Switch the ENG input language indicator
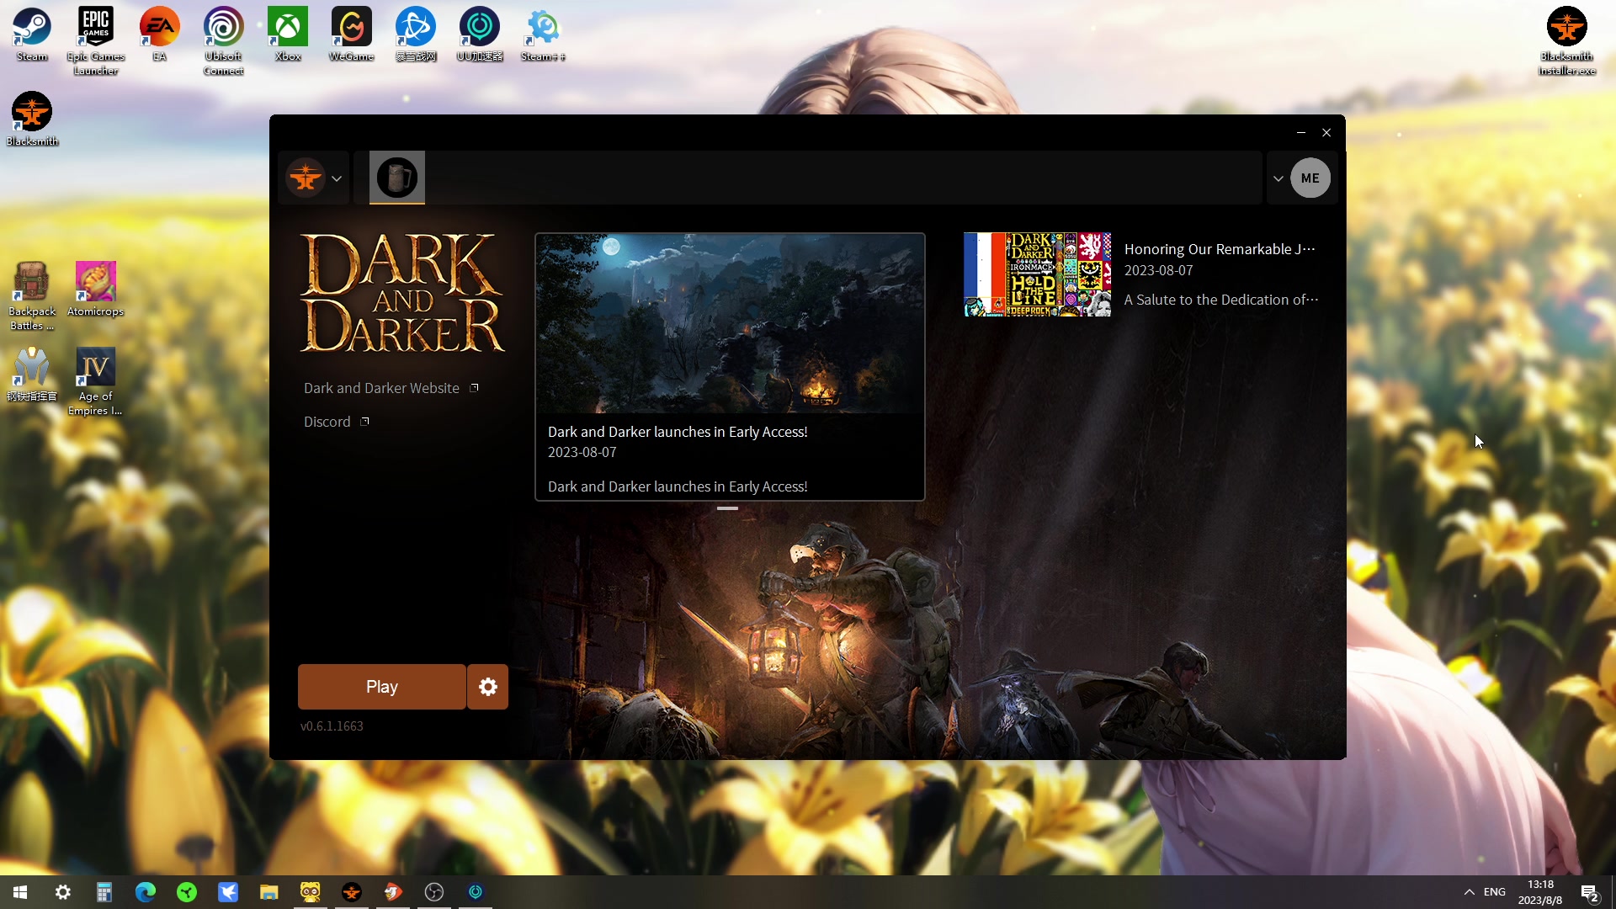Image resolution: width=1616 pixels, height=909 pixels. coord(1495,892)
